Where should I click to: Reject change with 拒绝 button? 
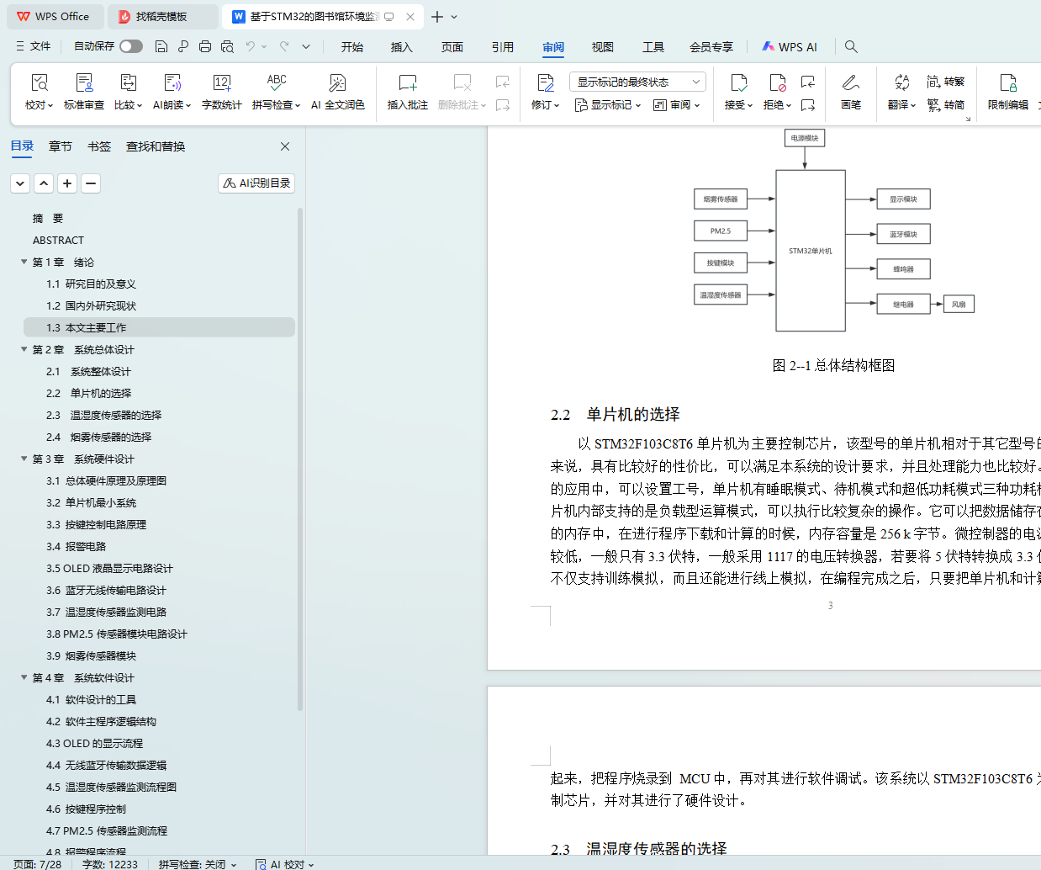click(x=777, y=93)
